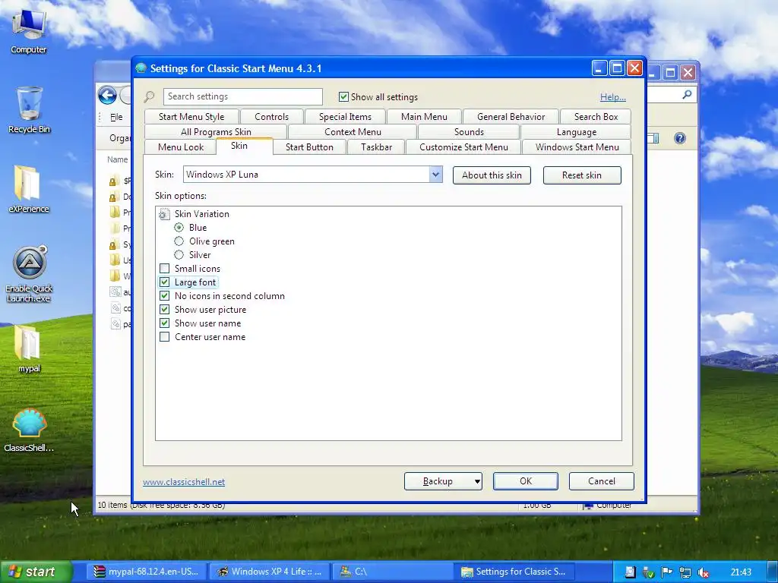Switch to the Context Menu tab
This screenshot has width=778, height=583.
353,132
